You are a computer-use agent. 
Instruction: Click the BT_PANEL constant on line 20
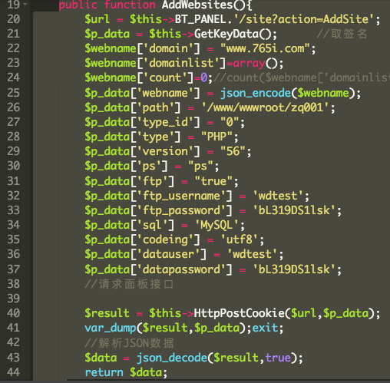click(200, 19)
